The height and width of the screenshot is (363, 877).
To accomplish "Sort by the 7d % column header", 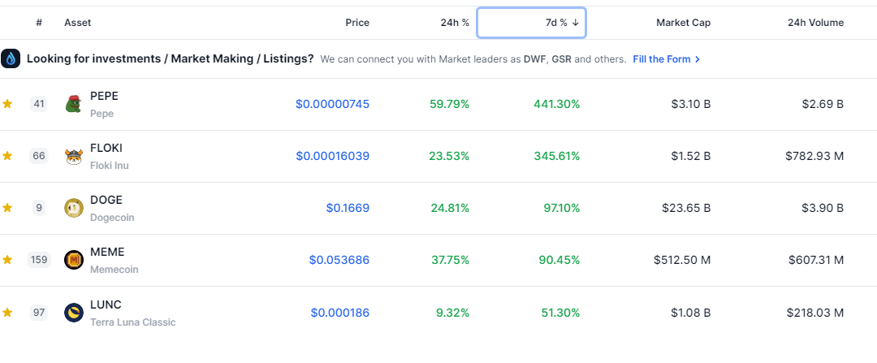I will pos(531,23).
